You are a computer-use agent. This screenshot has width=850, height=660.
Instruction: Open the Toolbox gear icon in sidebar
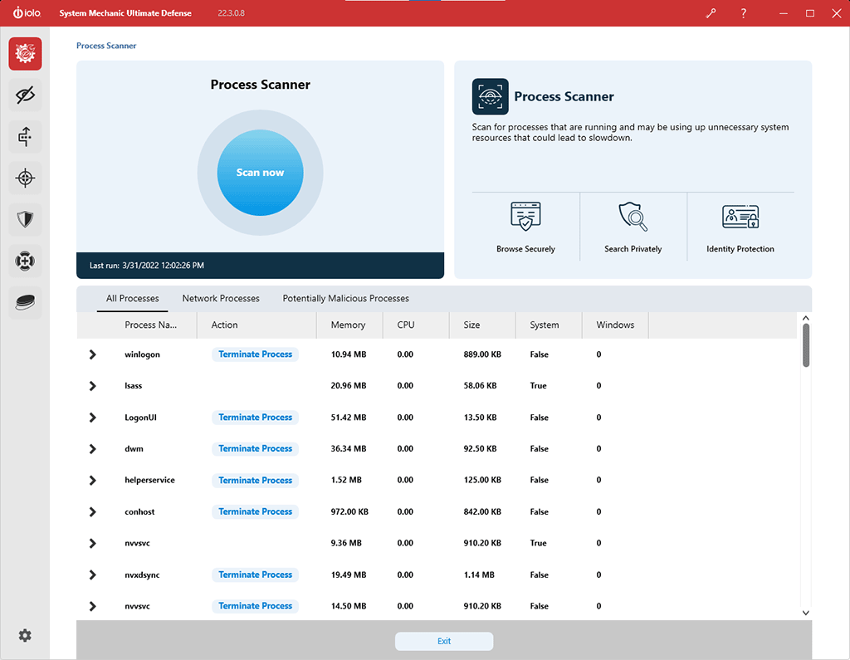coord(25,54)
